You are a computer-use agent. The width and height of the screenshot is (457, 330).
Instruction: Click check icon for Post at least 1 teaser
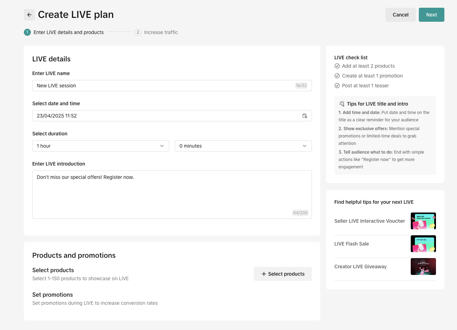pos(337,86)
